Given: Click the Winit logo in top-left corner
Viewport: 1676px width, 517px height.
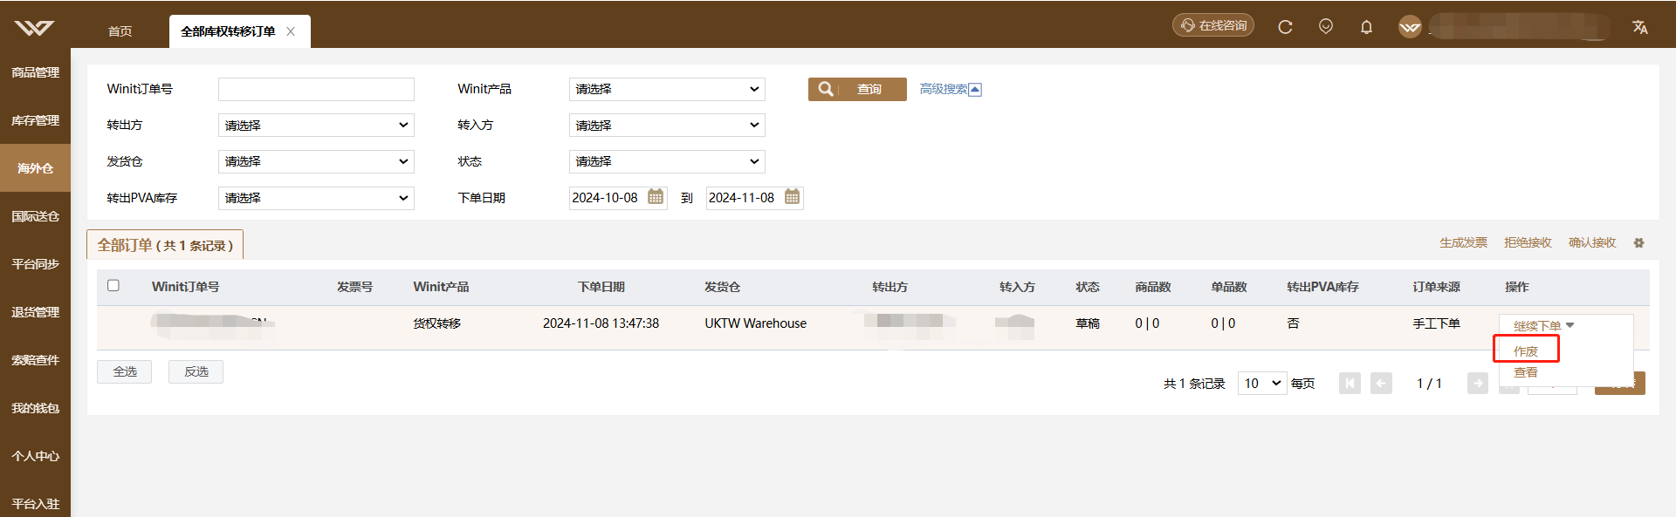Looking at the screenshot, I should (x=34, y=28).
